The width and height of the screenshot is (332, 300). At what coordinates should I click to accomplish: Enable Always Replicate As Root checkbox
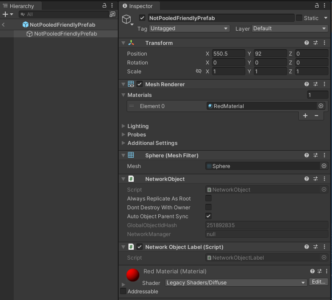208,199
